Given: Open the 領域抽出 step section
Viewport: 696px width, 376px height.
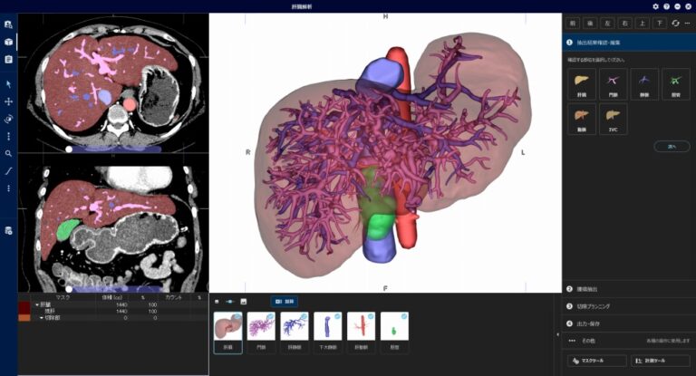Looking at the screenshot, I should coord(625,289).
